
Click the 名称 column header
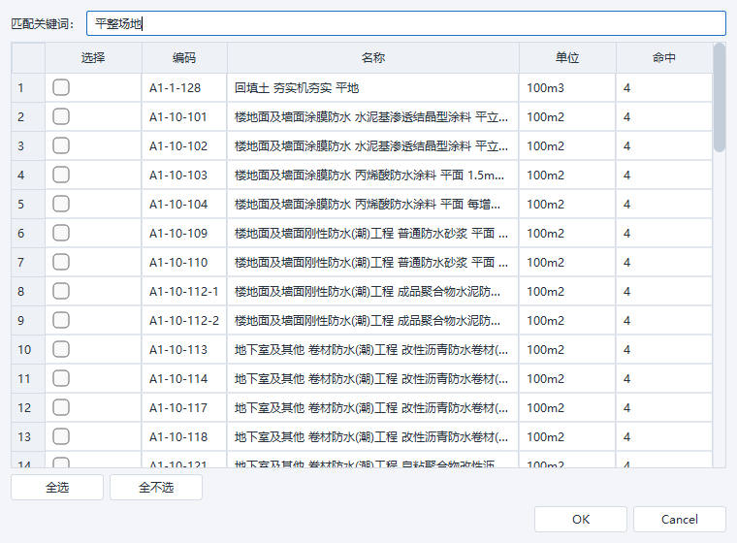(373, 58)
